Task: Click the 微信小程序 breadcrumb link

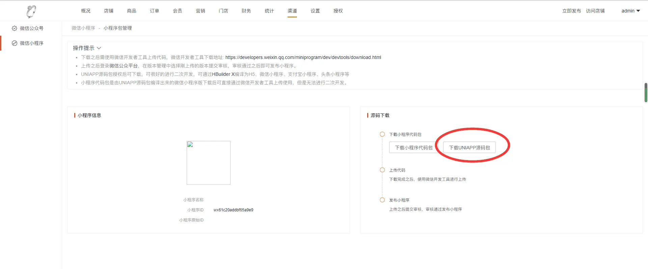Action: pos(83,28)
